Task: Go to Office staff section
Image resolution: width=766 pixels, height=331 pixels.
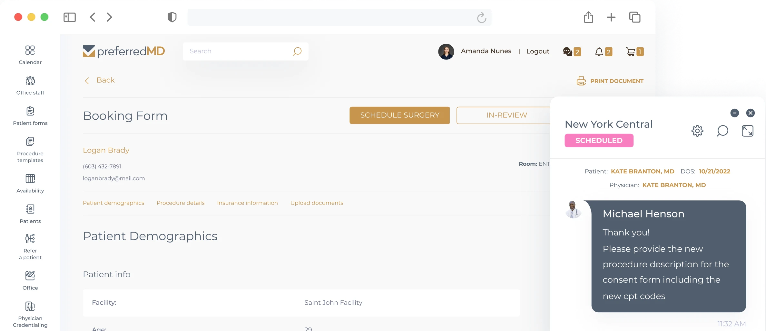Action: [x=30, y=85]
